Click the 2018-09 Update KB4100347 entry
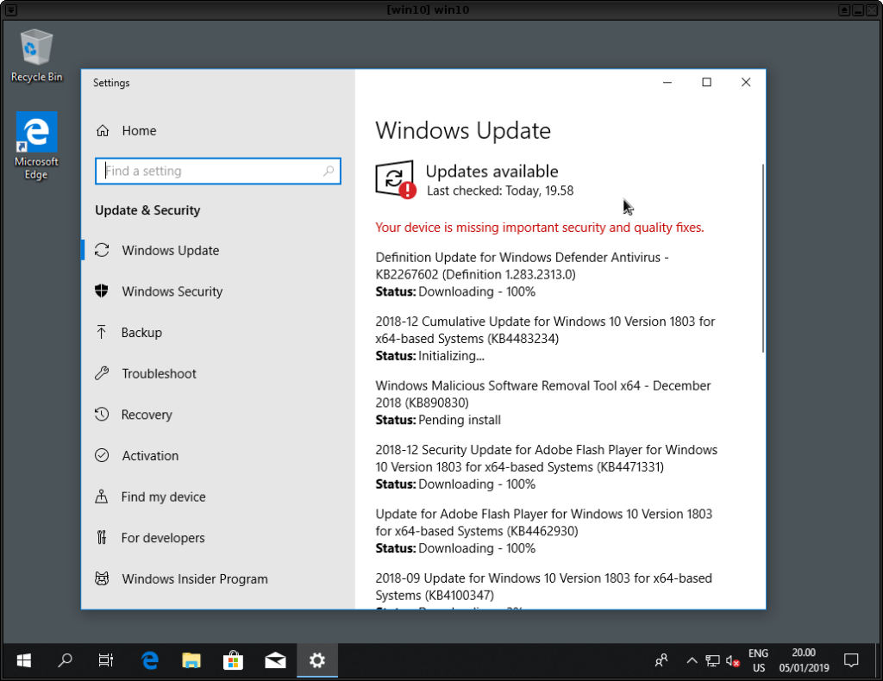The width and height of the screenshot is (883, 681). 544,586
